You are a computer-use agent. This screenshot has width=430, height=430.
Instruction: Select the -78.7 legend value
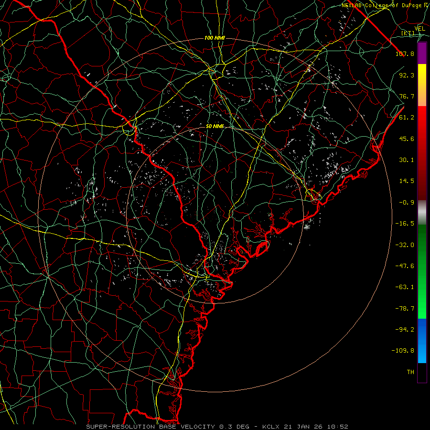pos(405,309)
